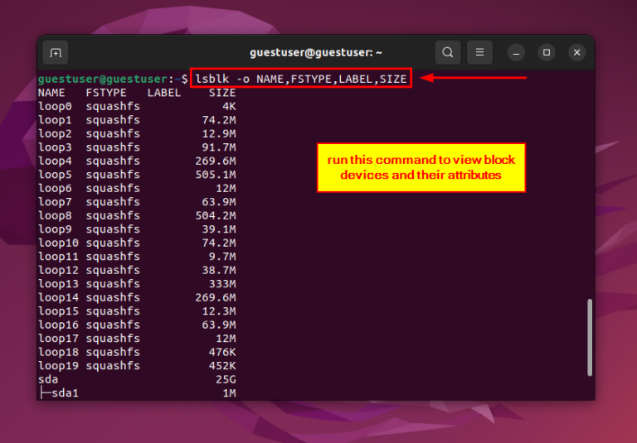
Task: Close the terminal window
Action: [x=577, y=53]
